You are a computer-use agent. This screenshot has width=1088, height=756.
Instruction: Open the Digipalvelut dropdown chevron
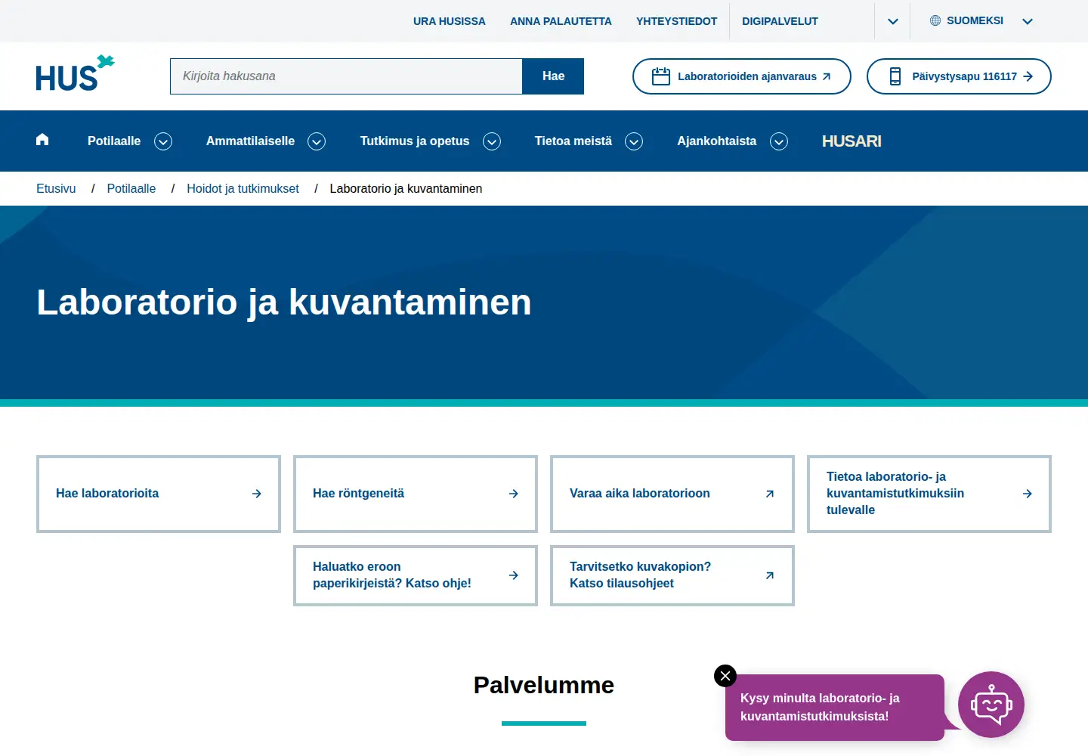(x=893, y=21)
